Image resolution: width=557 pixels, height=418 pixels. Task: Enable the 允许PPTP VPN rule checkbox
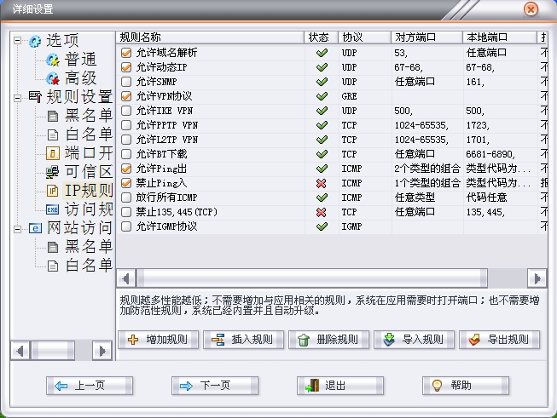coord(126,125)
